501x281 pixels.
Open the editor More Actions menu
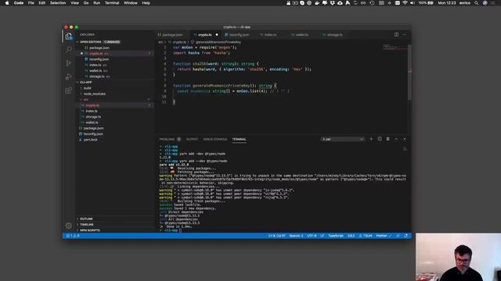(x=405, y=34)
